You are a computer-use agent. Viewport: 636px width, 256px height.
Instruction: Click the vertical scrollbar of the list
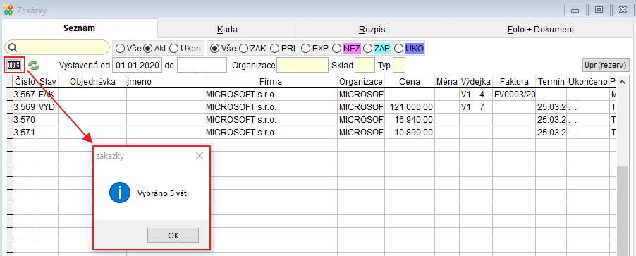tap(622, 166)
